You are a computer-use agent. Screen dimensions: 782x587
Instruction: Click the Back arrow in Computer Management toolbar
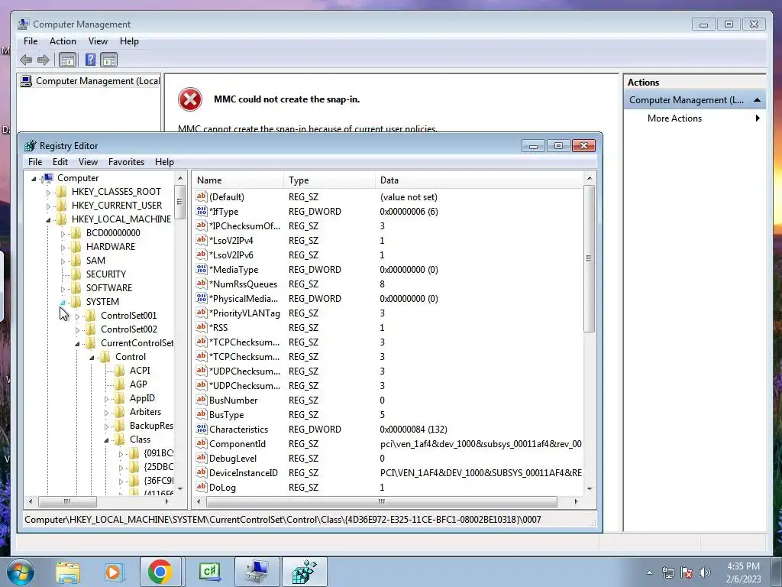(26, 60)
